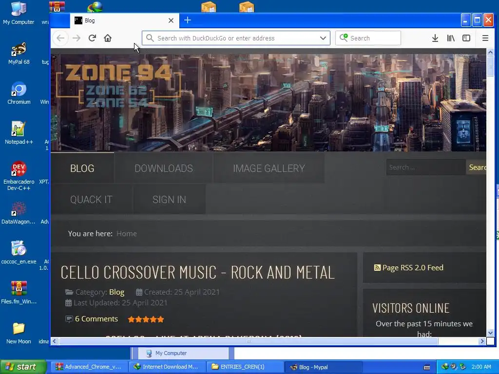Open the IMAGE GALLERY menu item
Screen dimensions: 499x374
(x=269, y=168)
